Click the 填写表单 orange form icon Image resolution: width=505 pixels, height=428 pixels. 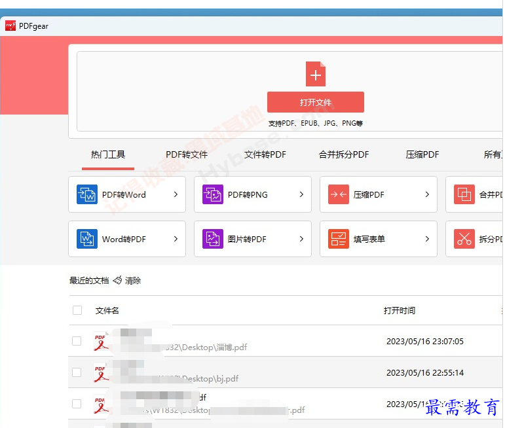click(x=339, y=239)
